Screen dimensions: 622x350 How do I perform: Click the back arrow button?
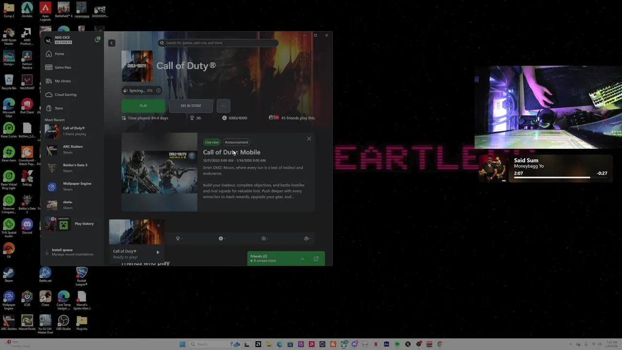pos(111,43)
